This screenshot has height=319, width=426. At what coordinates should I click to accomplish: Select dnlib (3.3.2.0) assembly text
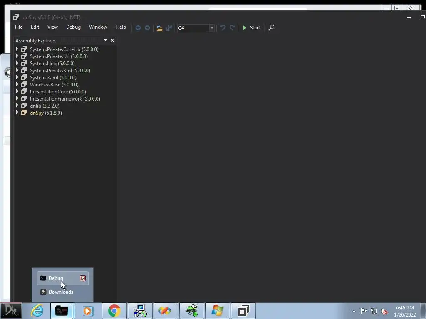pyautogui.click(x=45, y=106)
